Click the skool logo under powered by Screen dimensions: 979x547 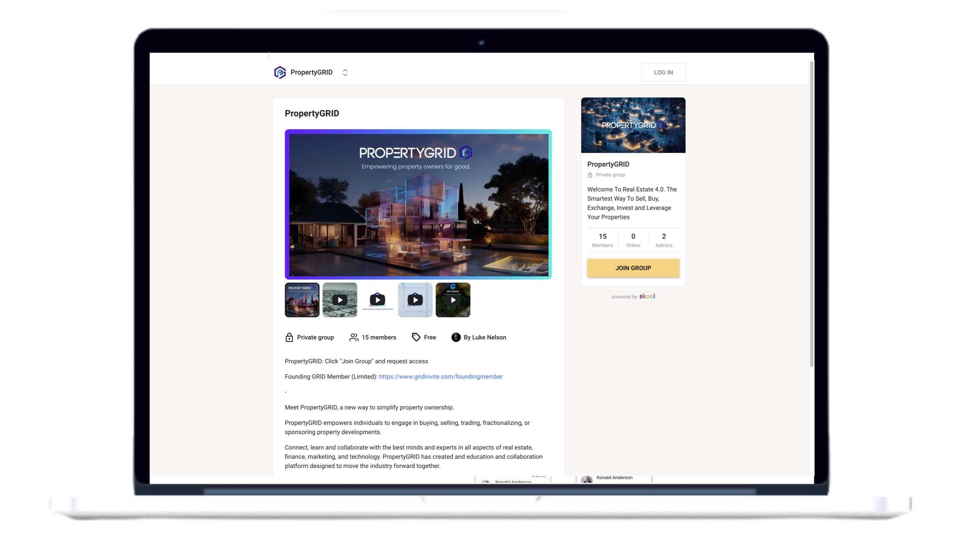pyautogui.click(x=647, y=296)
